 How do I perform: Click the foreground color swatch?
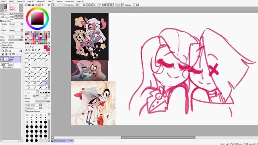46,47
